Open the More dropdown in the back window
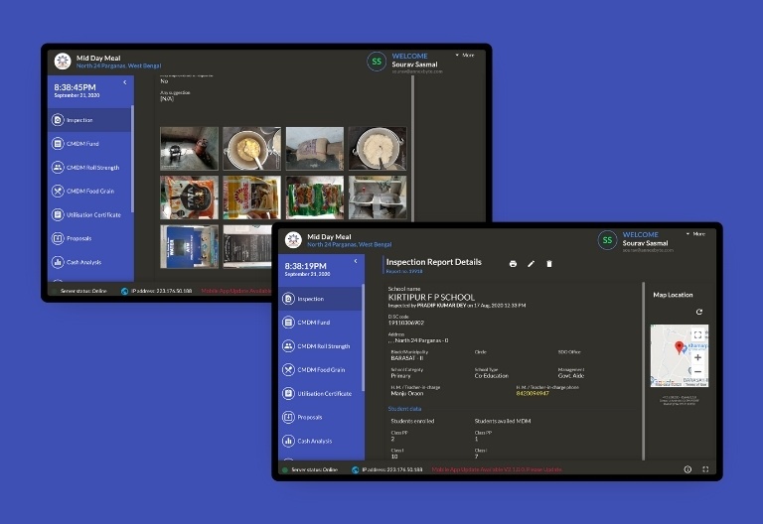763x524 pixels. (464, 55)
